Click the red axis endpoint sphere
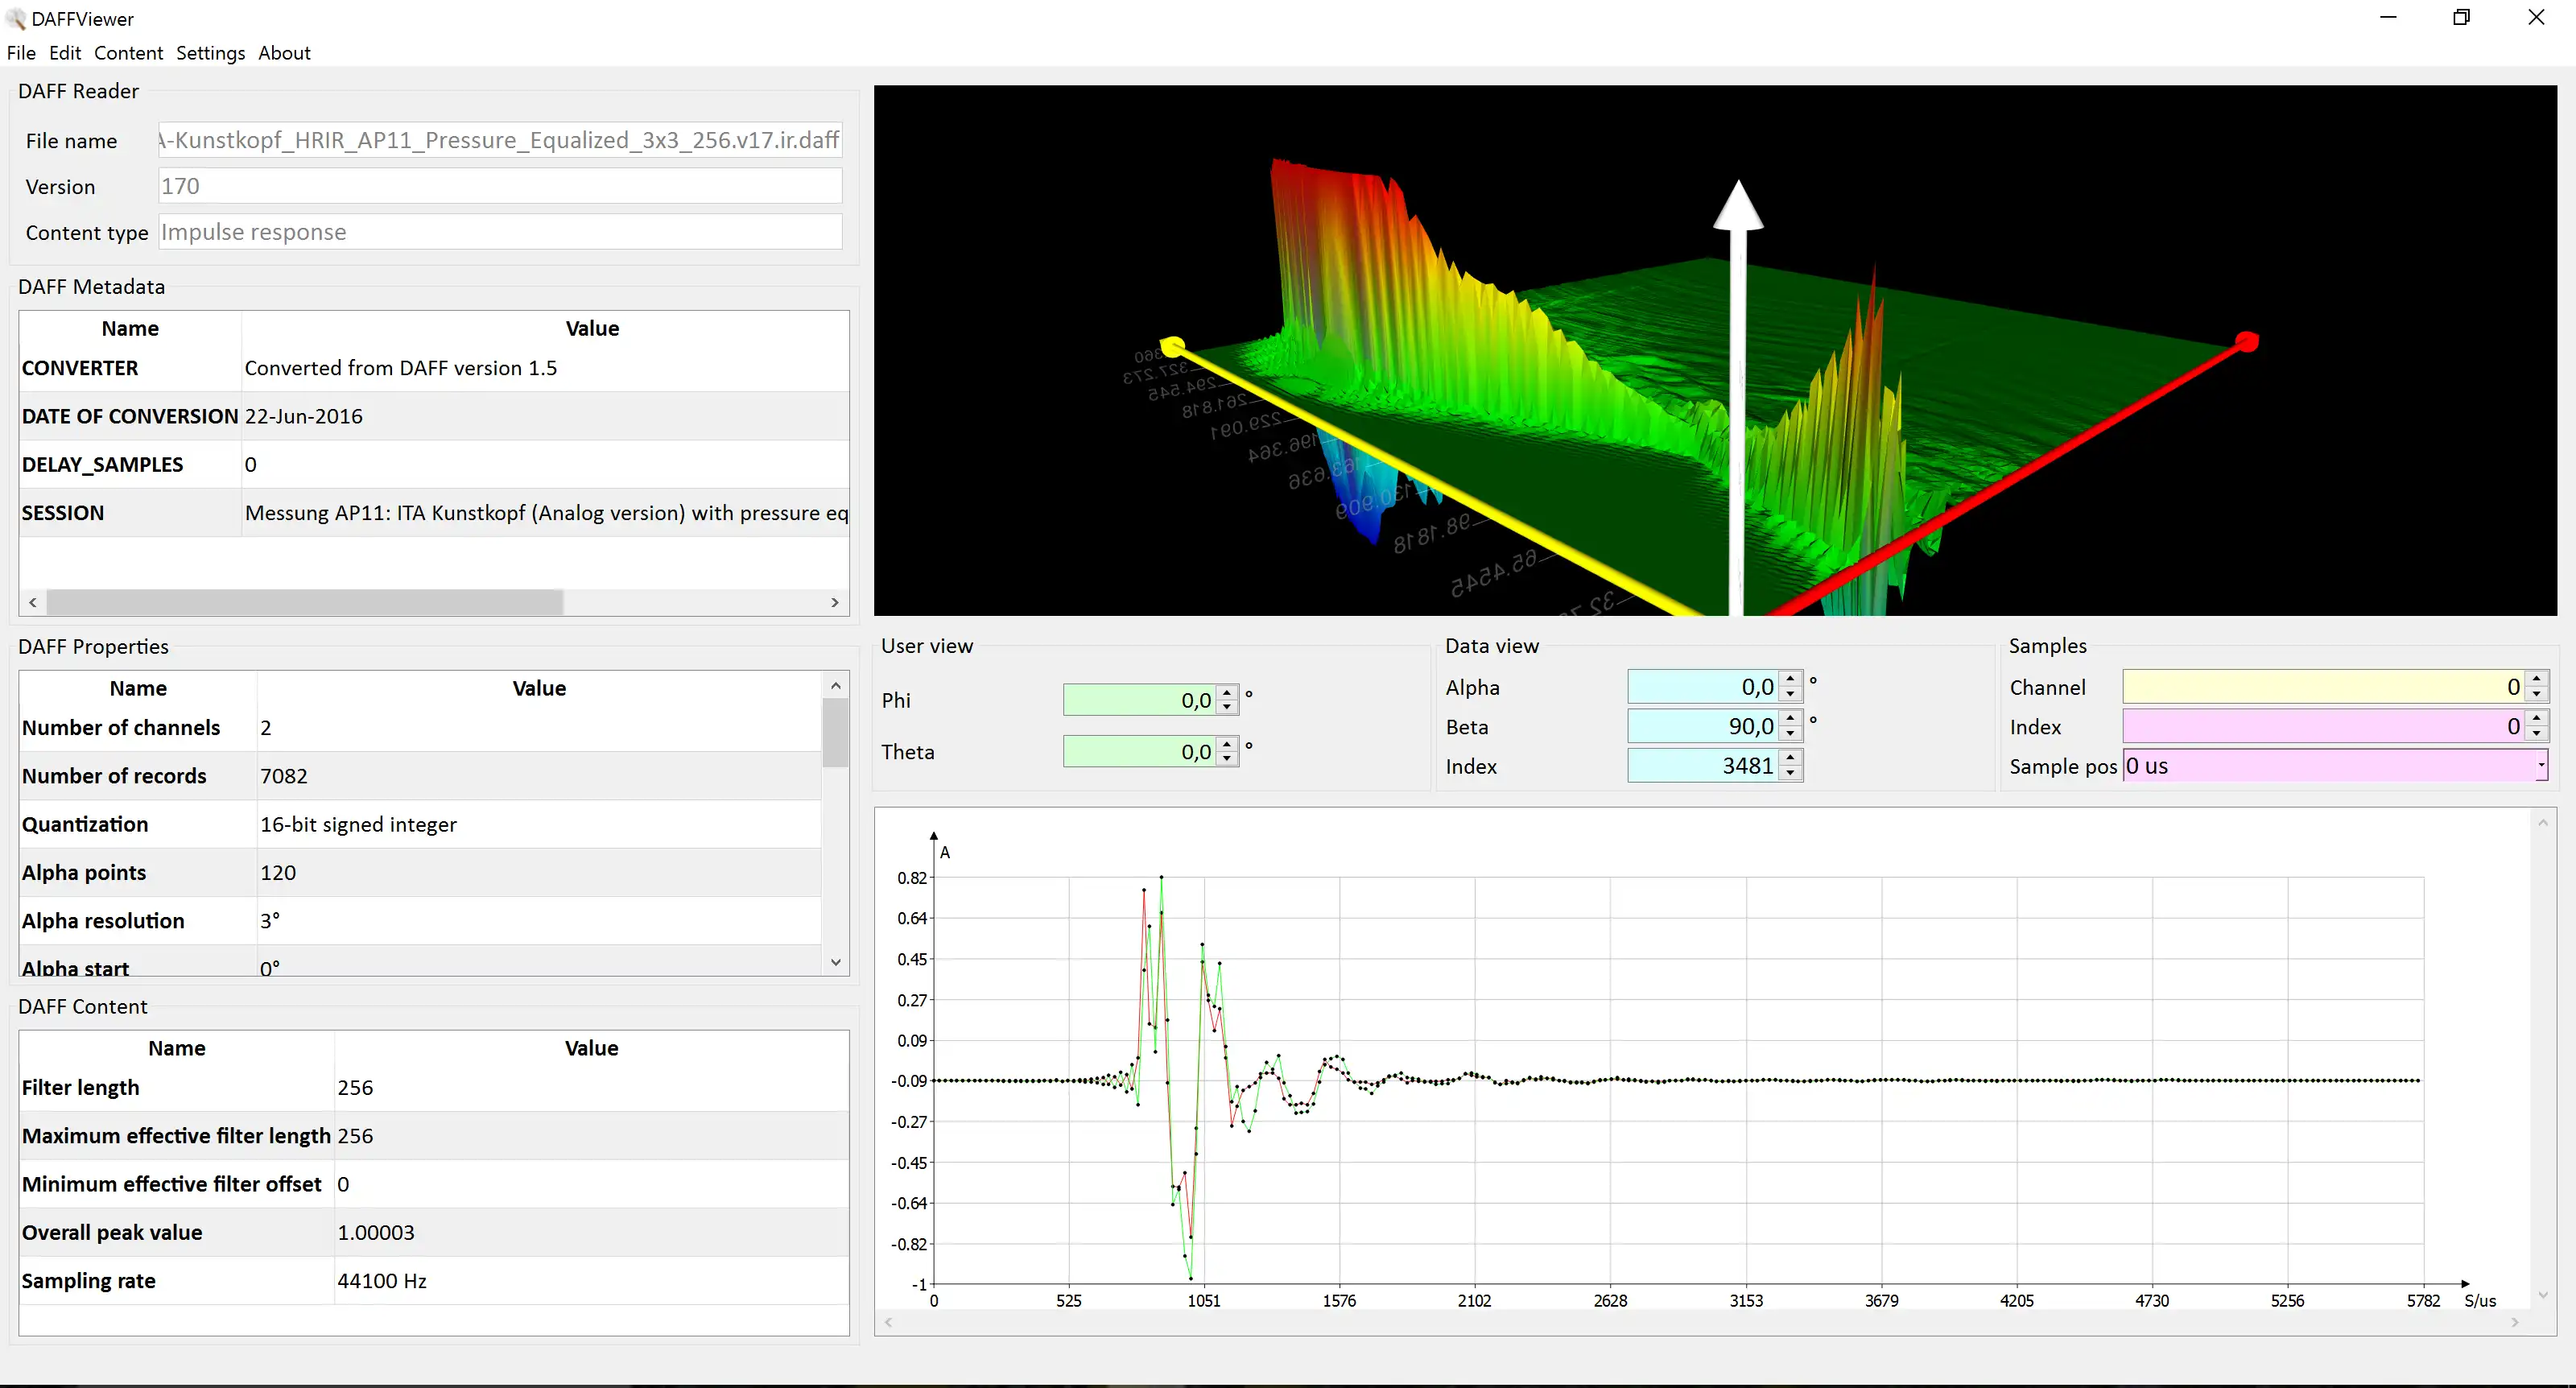2576x1388 pixels. coord(2247,342)
